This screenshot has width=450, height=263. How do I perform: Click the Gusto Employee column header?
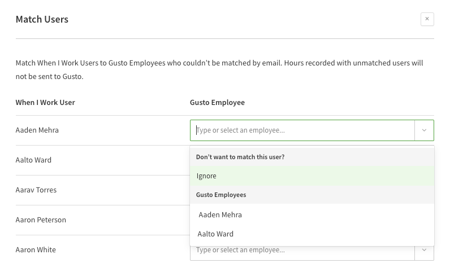pos(217,102)
